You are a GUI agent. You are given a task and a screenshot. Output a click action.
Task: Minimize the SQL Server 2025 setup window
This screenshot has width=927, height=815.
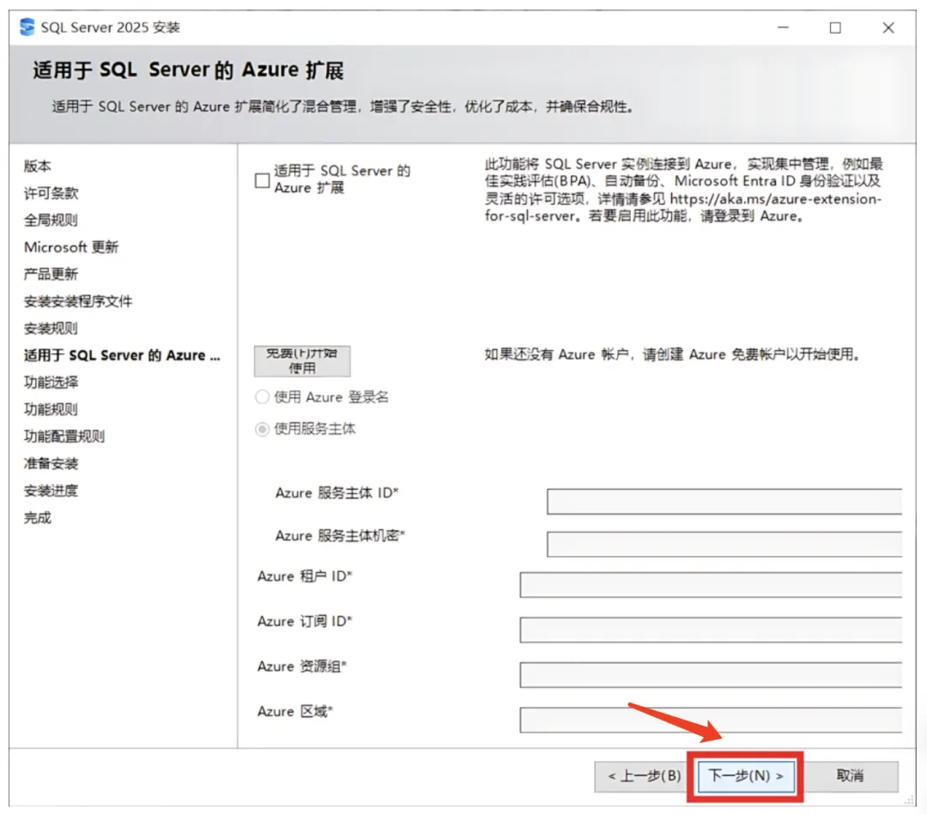click(x=783, y=27)
